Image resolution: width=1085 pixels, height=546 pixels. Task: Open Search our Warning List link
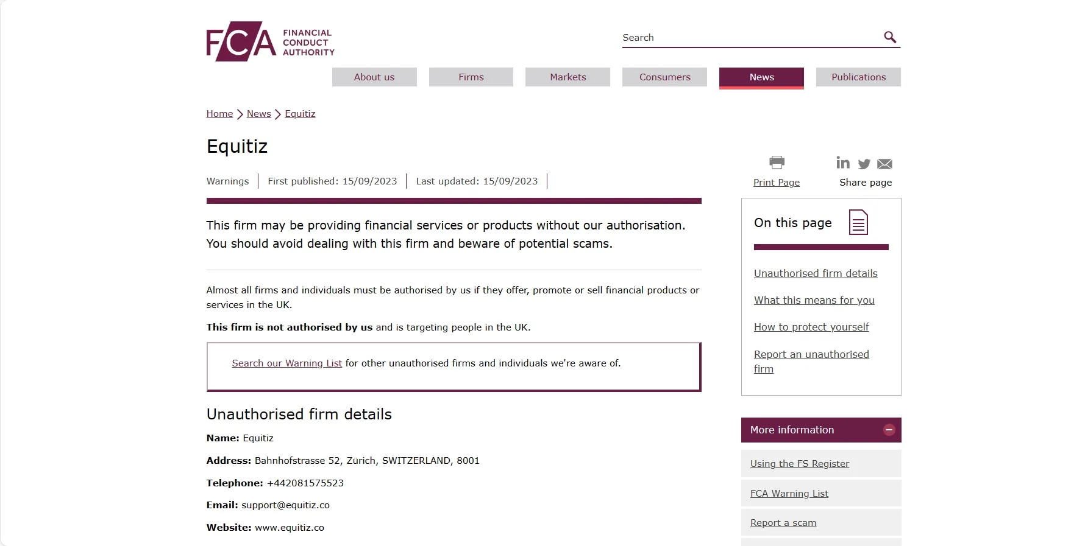287,363
